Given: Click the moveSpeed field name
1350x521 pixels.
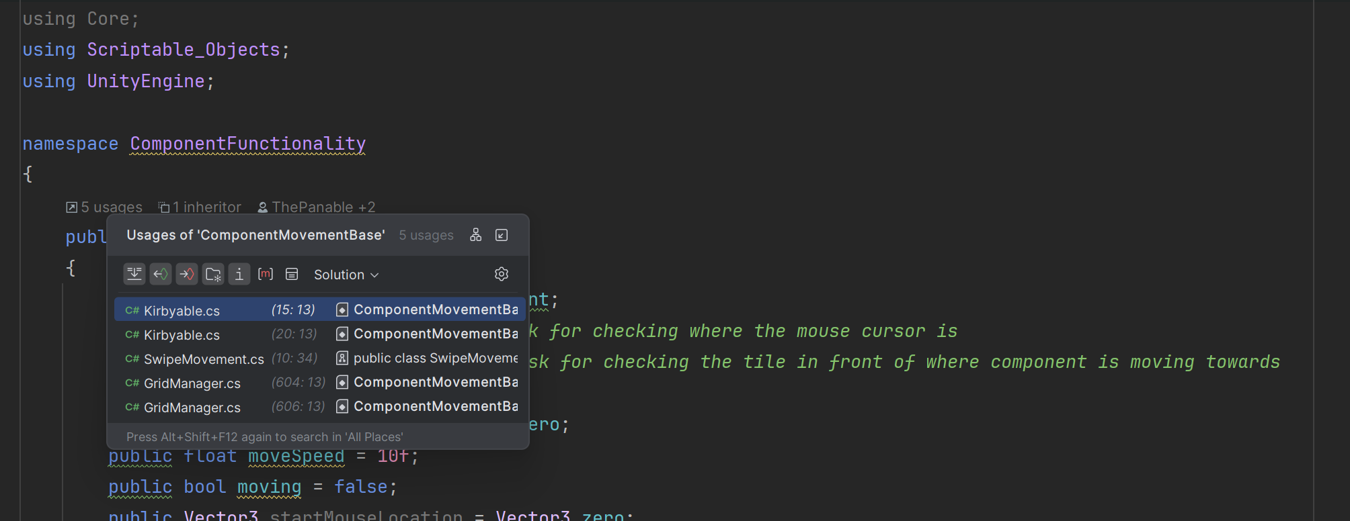Looking at the screenshot, I should point(296,456).
